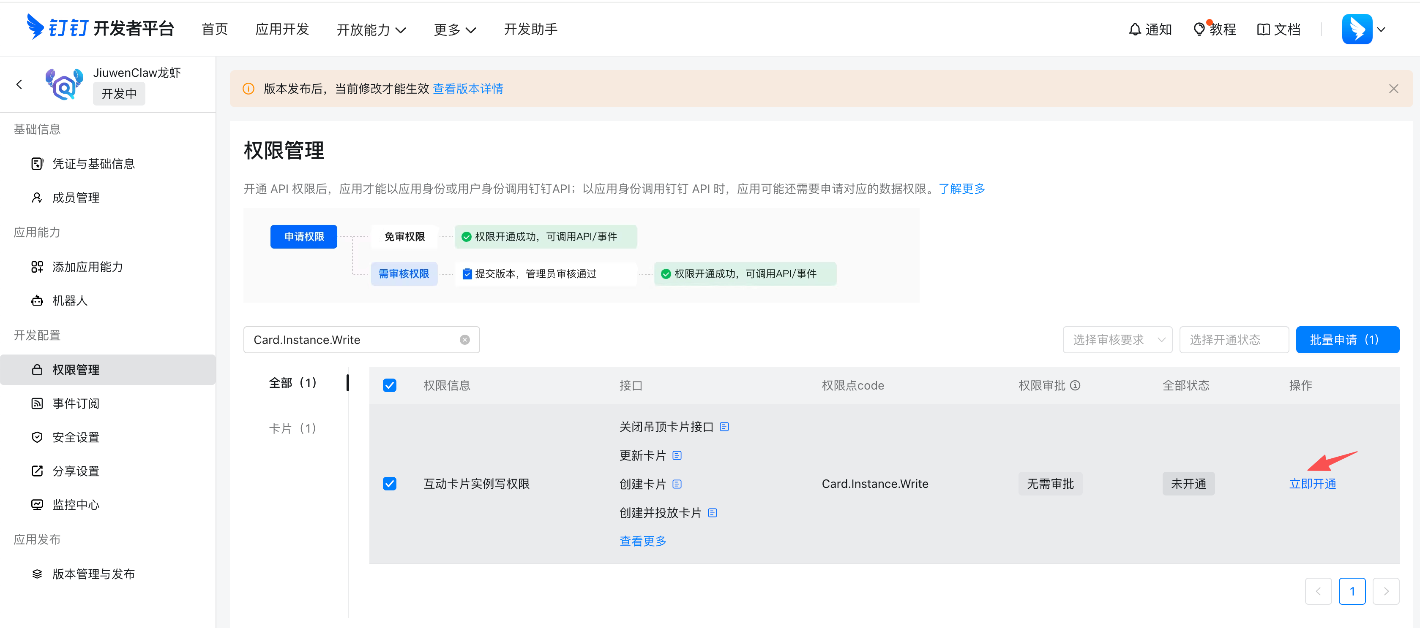Click the 批量申请 button
Viewport: 1420px width, 628px height.
click(1347, 340)
